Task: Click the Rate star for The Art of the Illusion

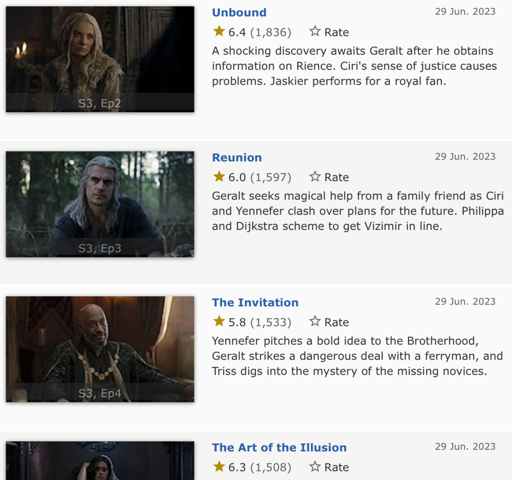Action: tap(315, 466)
